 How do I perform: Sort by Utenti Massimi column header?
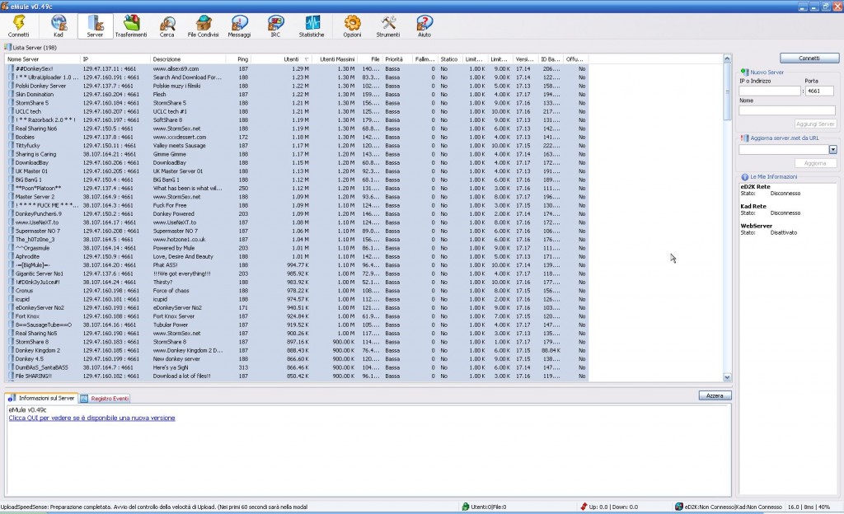(x=335, y=59)
